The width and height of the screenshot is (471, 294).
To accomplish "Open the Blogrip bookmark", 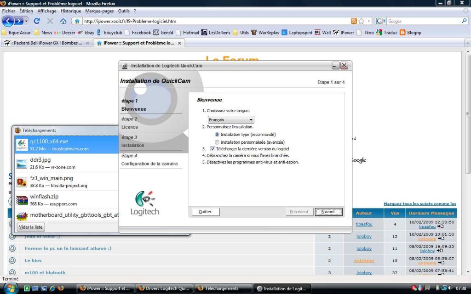I will 410,33.
